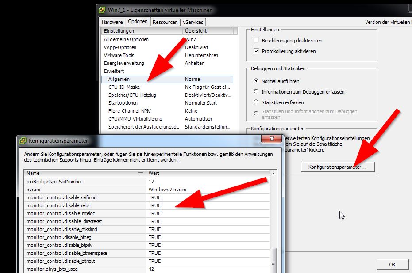Screen dimensions: 412x273
Task: Click the Einstellungen column header
Action: (142, 31)
